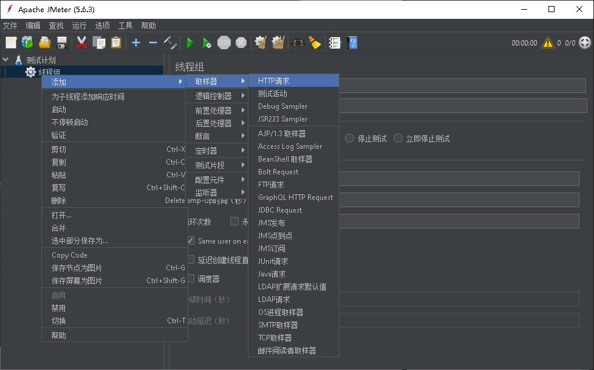Select the 立即停止测试 radio button
The height and width of the screenshot is (370, 594).
(398, 139)
